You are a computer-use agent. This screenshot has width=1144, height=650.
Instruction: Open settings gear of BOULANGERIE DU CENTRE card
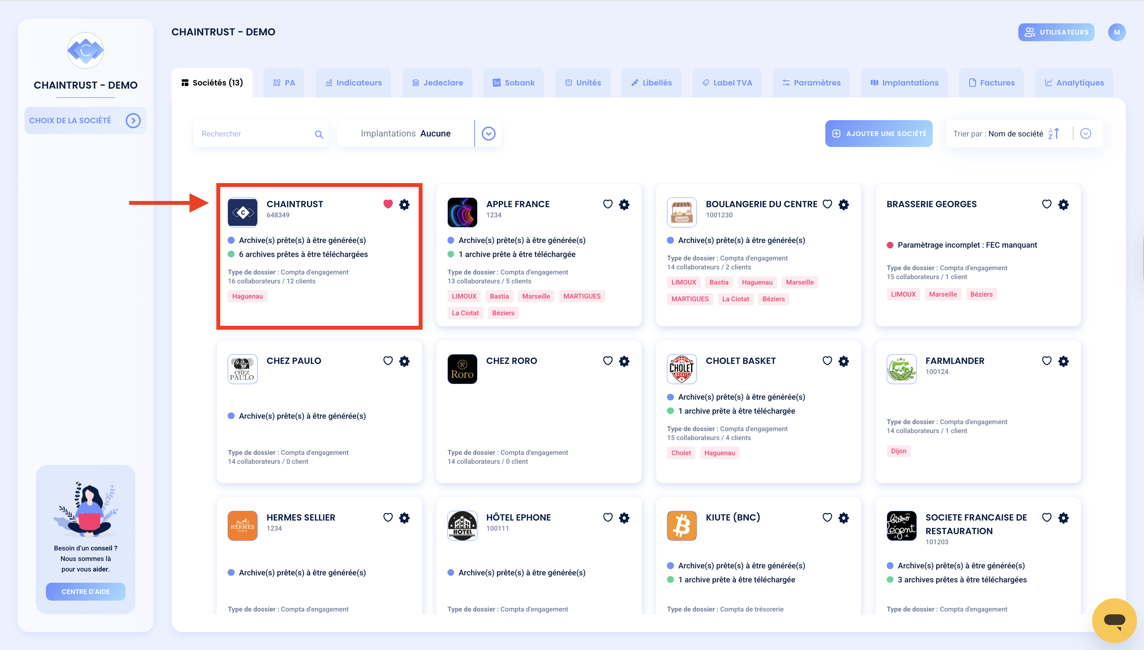pos(843,204)
